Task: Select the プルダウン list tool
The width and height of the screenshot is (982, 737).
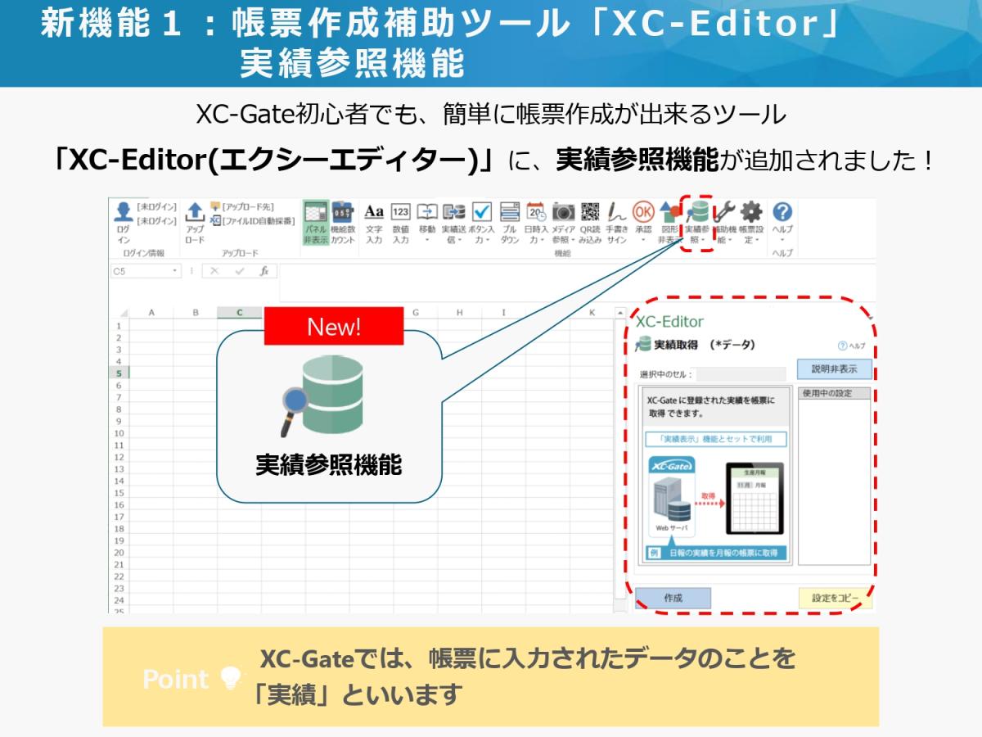Action: [x=510, y=223]
